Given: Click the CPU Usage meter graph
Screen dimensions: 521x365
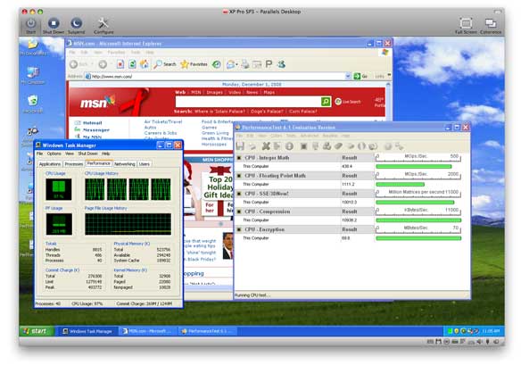Looking at the screenshot, I should (59, 189).
